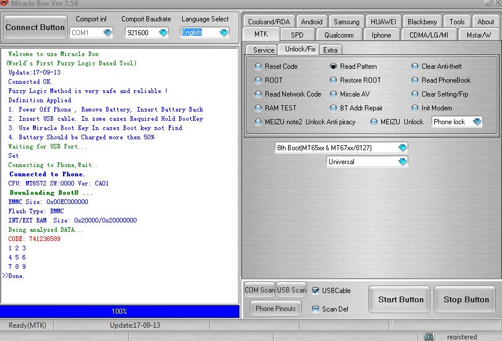Switch to the Mstar/W tab

pos(479,35)
